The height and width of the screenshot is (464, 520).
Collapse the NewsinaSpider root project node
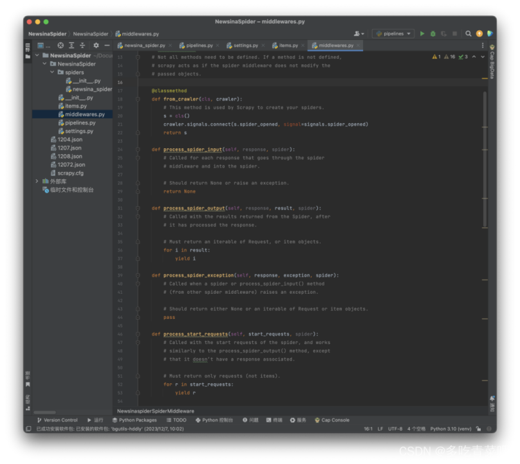coord(37,55)
